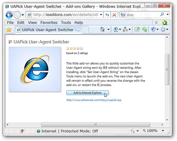Click the vertical scrollbar thumb
The image size is (177, 141).
(167, 69)
